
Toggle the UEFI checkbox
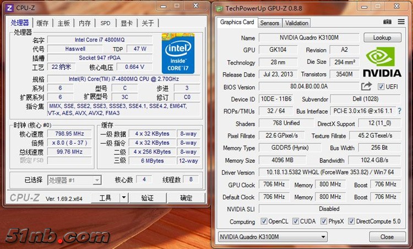[381, 86]
